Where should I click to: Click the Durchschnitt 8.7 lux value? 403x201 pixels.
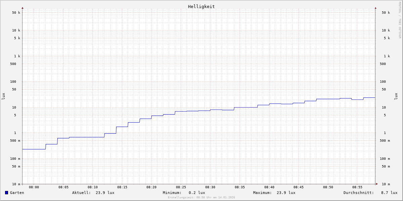click(389, 193)
